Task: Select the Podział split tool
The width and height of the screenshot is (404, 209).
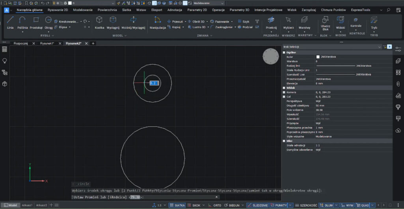Action: [245, 27]
